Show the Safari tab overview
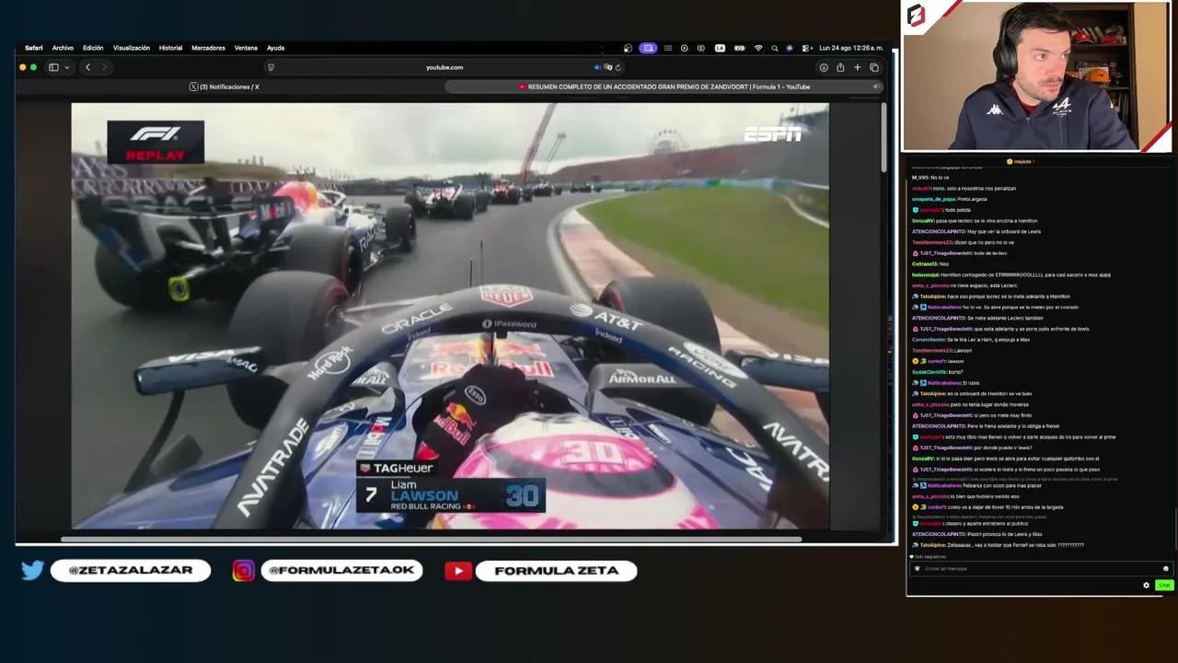Viewport: 1178px width, 663px height. coord(874,67)
